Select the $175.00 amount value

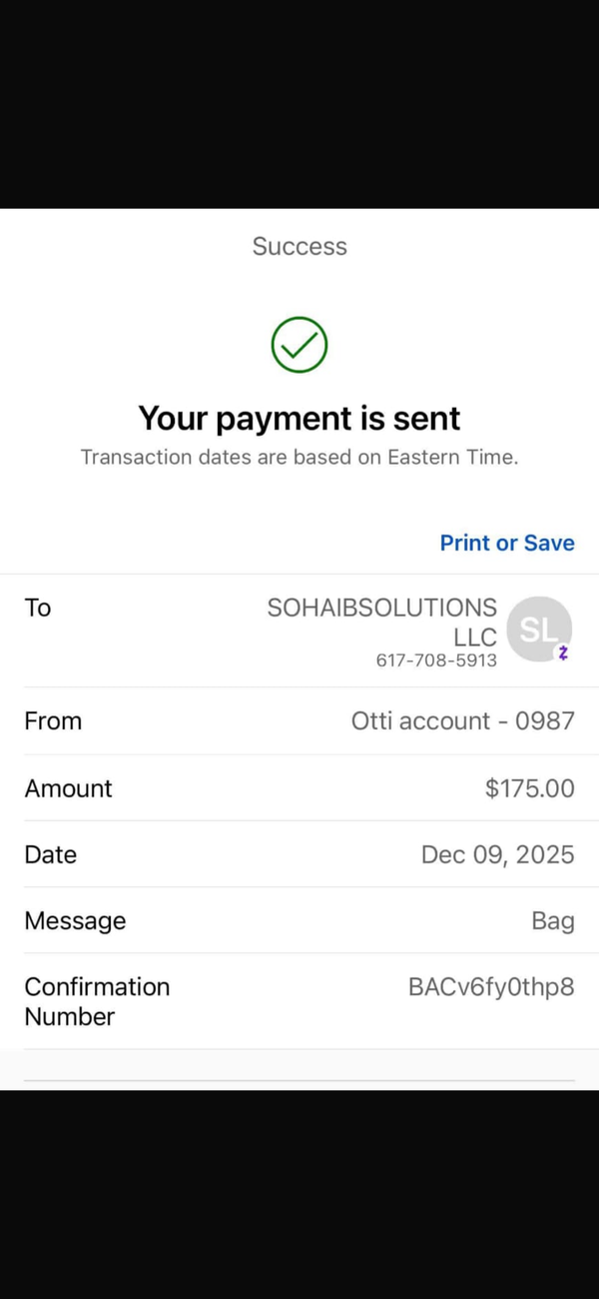(x=530, y=788)
